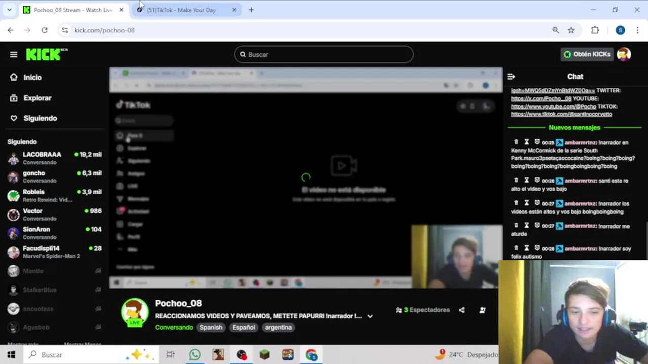
Task: Open goncho channel in sidebar
Action: (55, 176)
